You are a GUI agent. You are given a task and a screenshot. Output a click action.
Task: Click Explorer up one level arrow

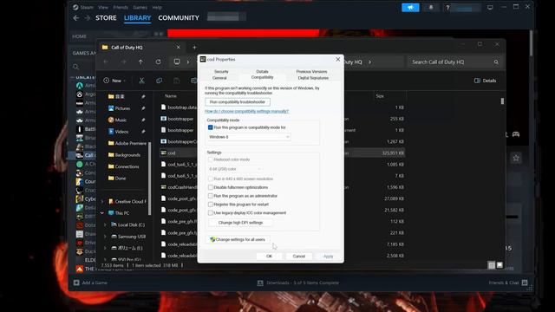140,62
